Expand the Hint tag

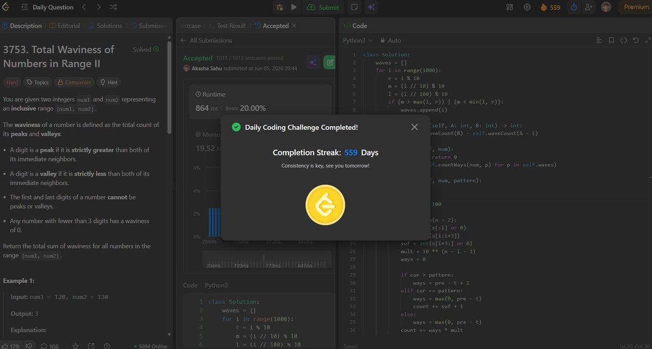[109, 83]
